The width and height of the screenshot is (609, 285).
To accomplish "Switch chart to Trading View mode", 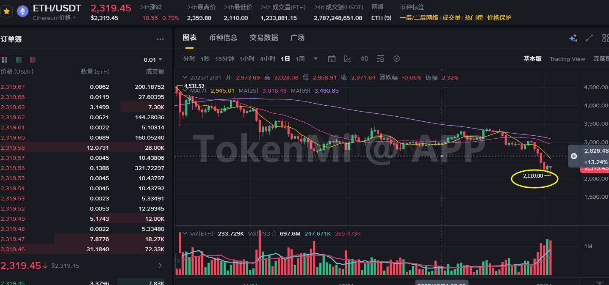I will click(567, 59).
